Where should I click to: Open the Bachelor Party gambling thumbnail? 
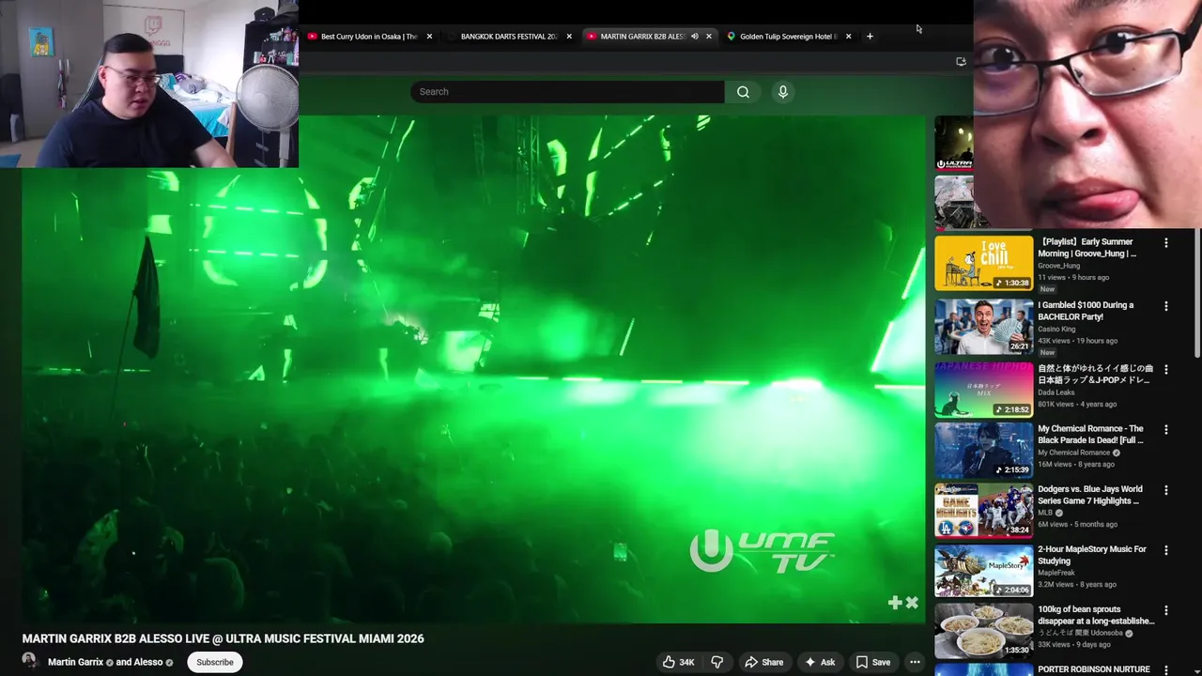(983, 327)
